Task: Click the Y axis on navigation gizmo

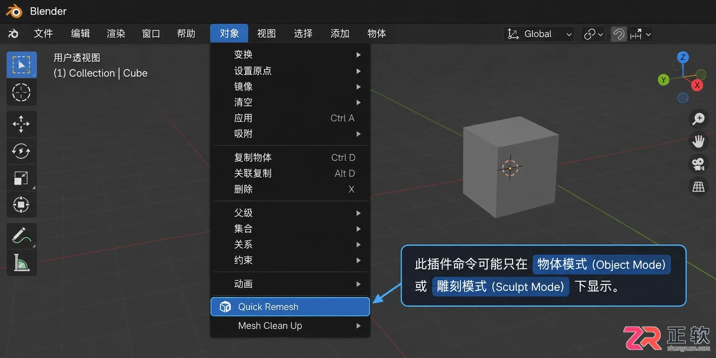Action: click(x=663, y=80)
